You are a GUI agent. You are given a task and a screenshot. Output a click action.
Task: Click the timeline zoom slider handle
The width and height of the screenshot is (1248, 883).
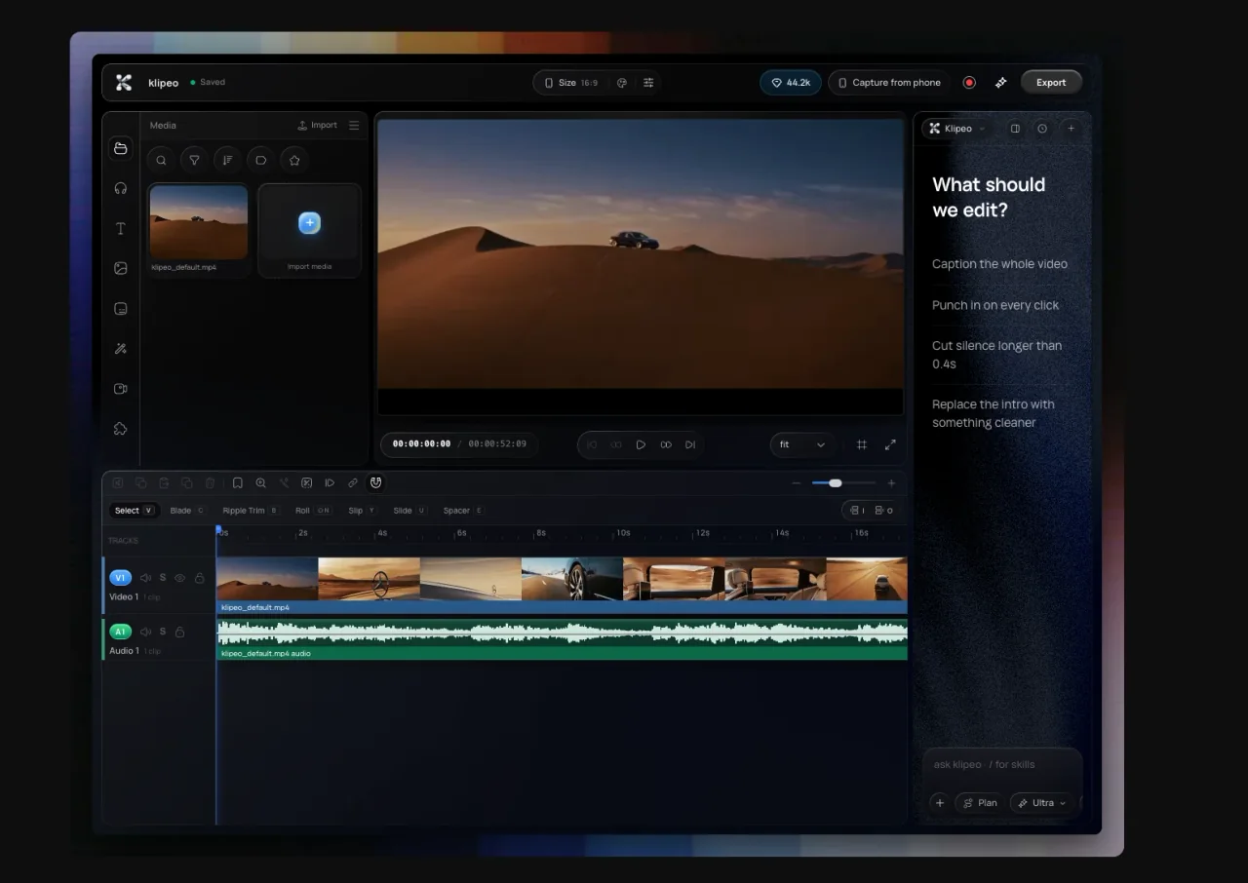coord(835,483)
